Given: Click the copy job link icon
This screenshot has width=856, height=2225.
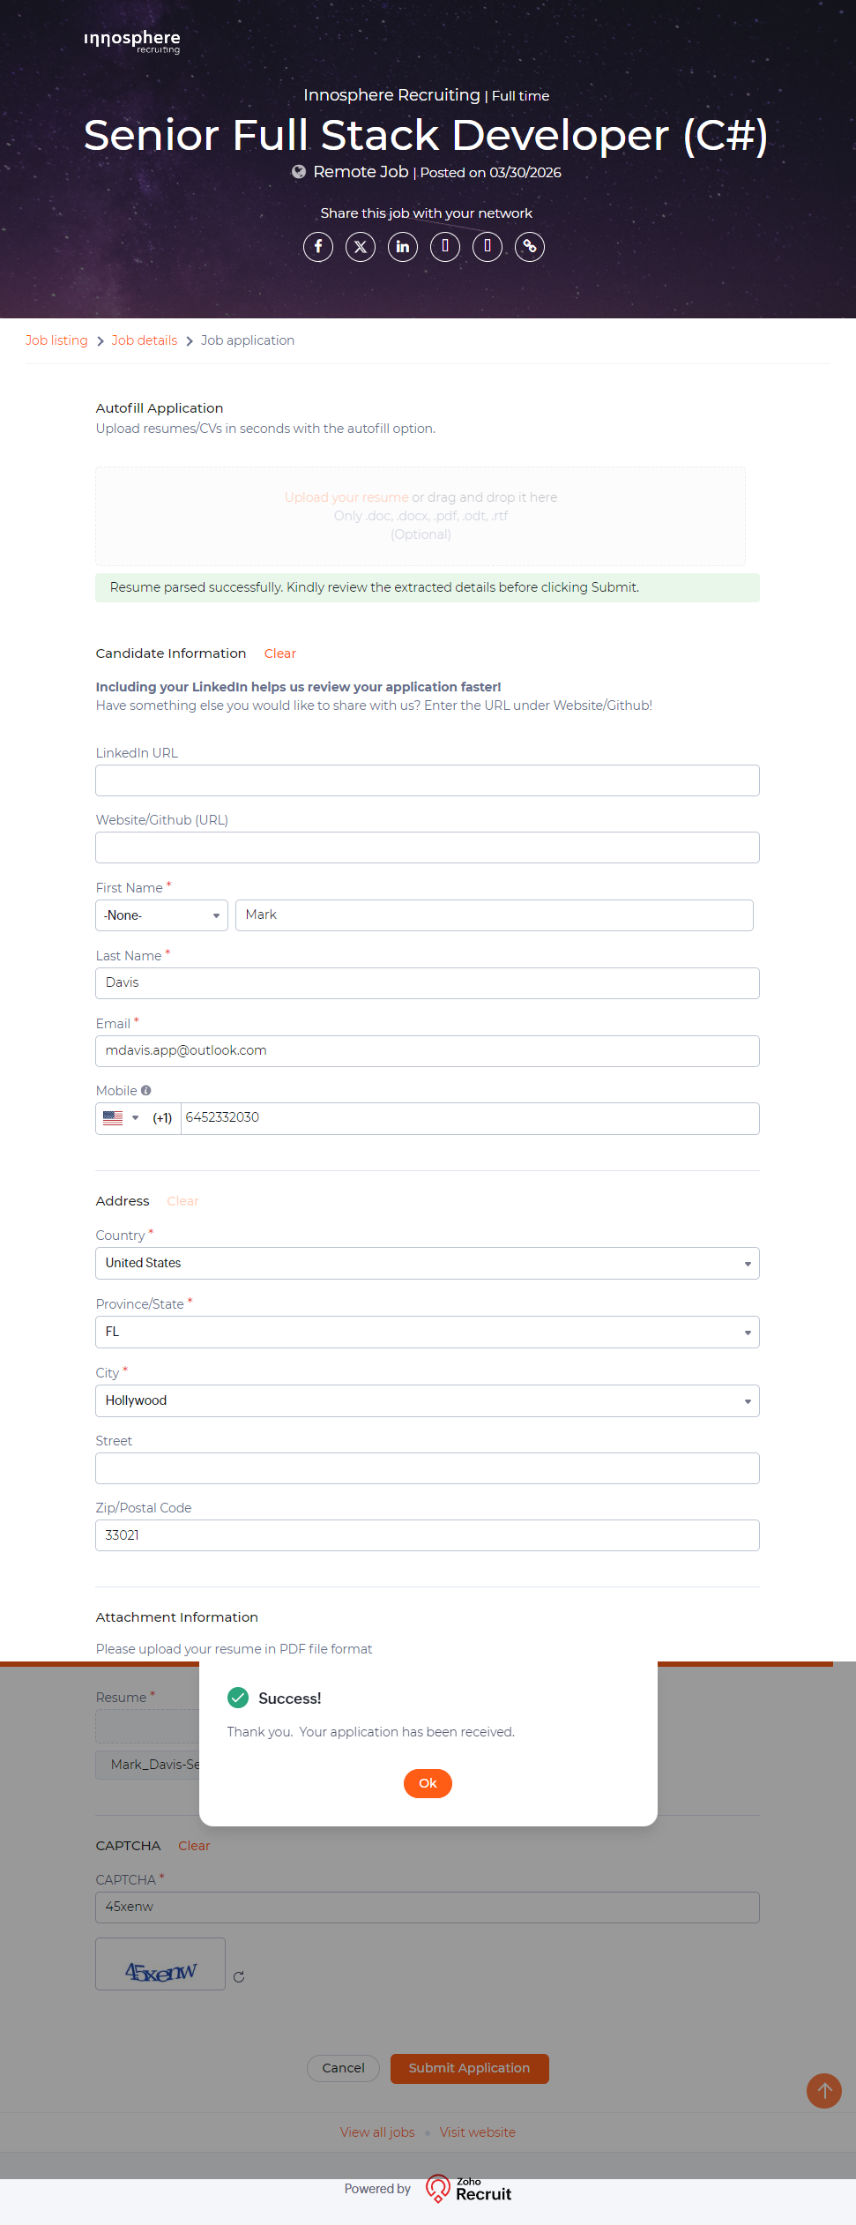Looking at the screenshot, I should (x=530, y=247).
